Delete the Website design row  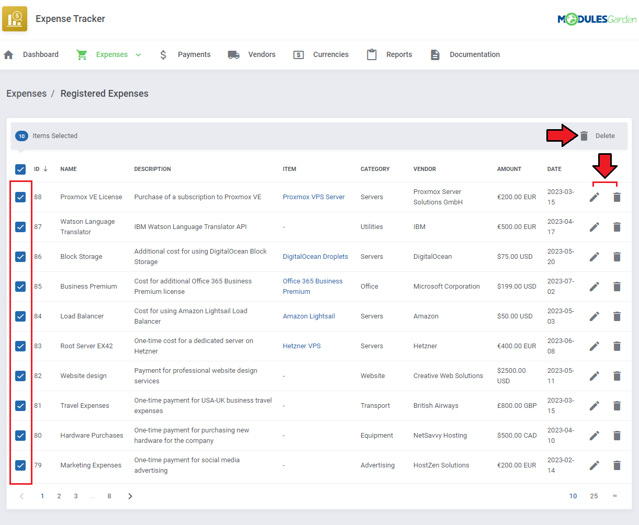click(x=617, y=376)
